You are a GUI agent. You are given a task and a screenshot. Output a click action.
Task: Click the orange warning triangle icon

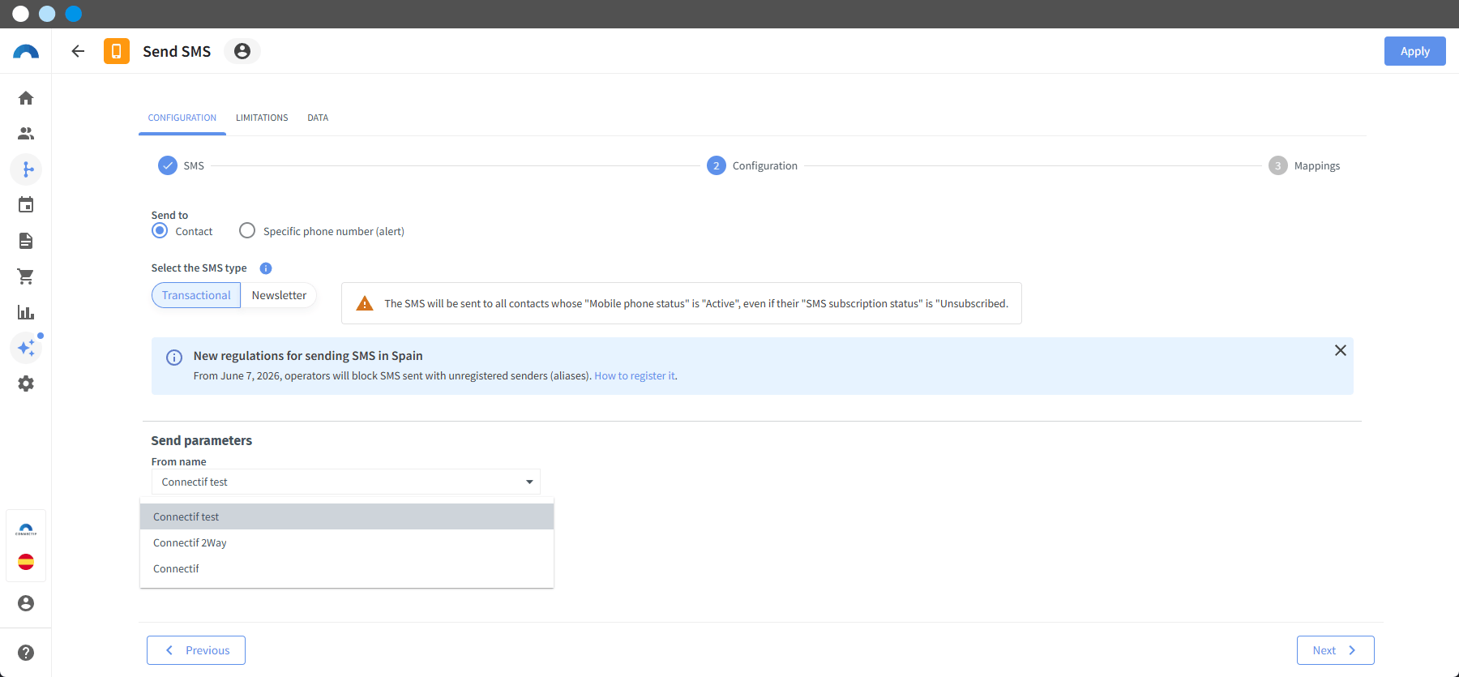pos(365,303)
